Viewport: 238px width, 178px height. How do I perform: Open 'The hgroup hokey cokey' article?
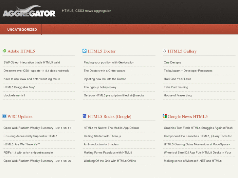pos(100,87)
